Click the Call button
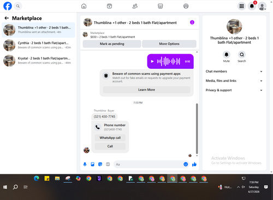This screenshot has height=200, width=273. pos(110,146)
